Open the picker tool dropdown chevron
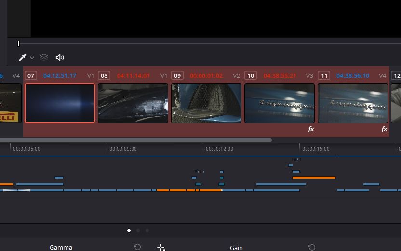The width and height of the screenshot is (401, 251). pyautogui.click(x=32, y=58)
